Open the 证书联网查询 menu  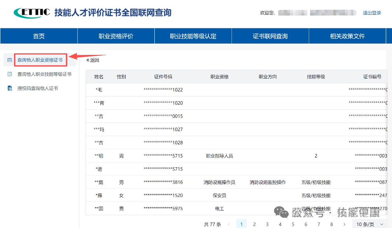point(270,36)
